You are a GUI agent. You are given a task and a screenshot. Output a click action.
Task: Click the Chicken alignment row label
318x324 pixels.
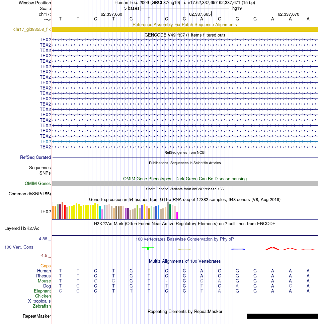click(x=43, y=296)
